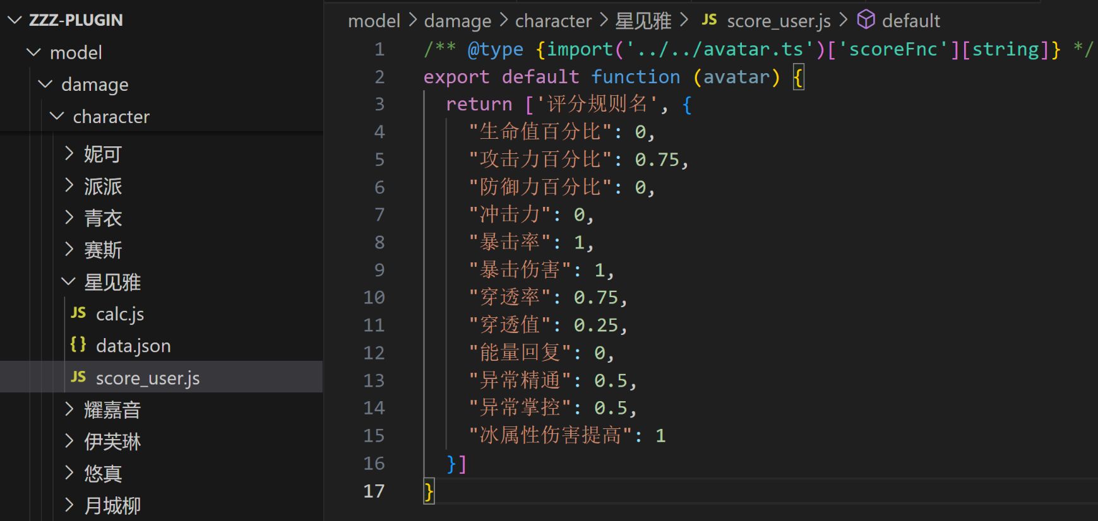Click the avatar parameter on line 2
This screenshot has width=1098, height=521.
(737, 77)
